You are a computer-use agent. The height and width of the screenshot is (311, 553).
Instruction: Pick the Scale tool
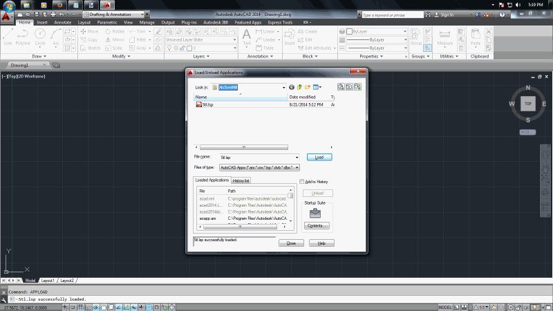tap(113, 48)
